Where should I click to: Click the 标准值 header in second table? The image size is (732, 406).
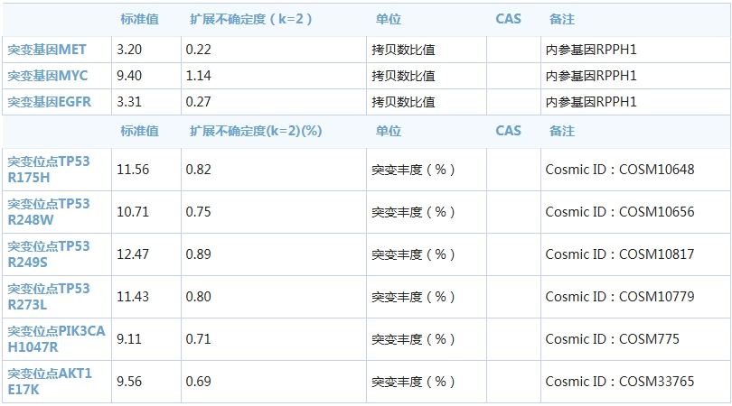click(139, 131)
